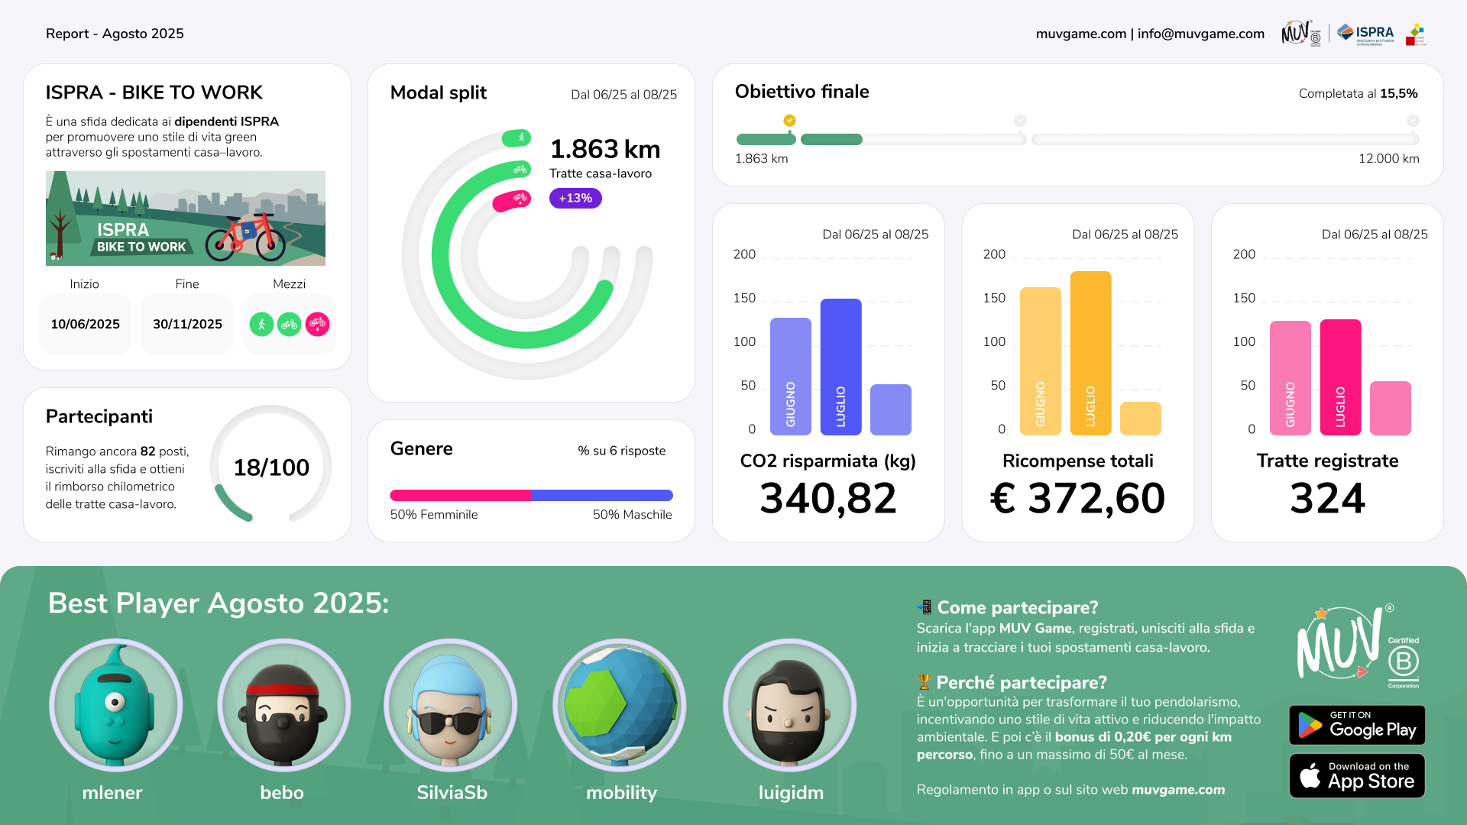Screen dimensions: 1467x825
Task: Select the SilviaSb player avatar
Action: click(x=451, y=705)
